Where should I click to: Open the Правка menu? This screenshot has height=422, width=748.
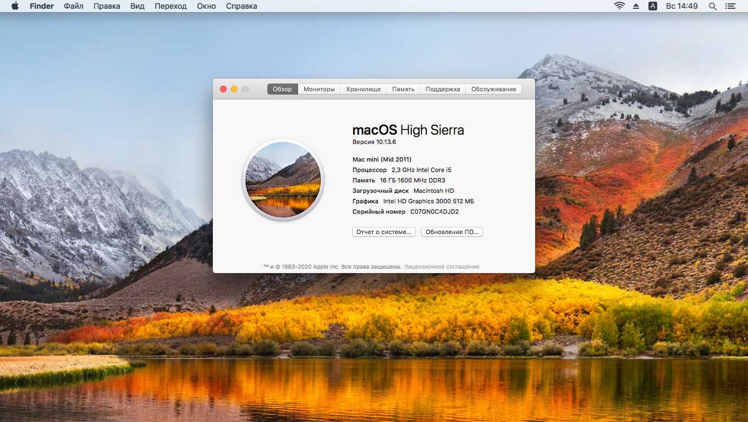[x=107, y=6]
